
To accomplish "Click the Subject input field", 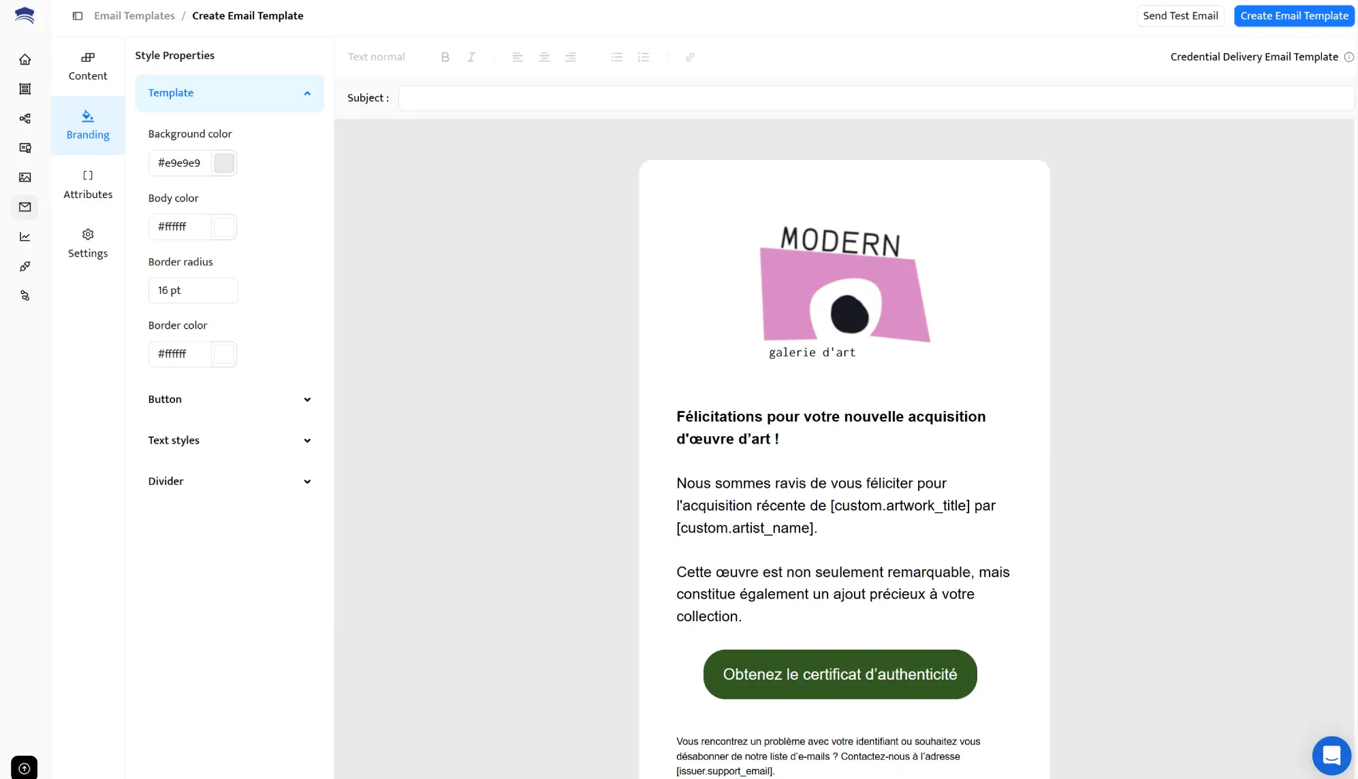I will click(x=875, y=98).
